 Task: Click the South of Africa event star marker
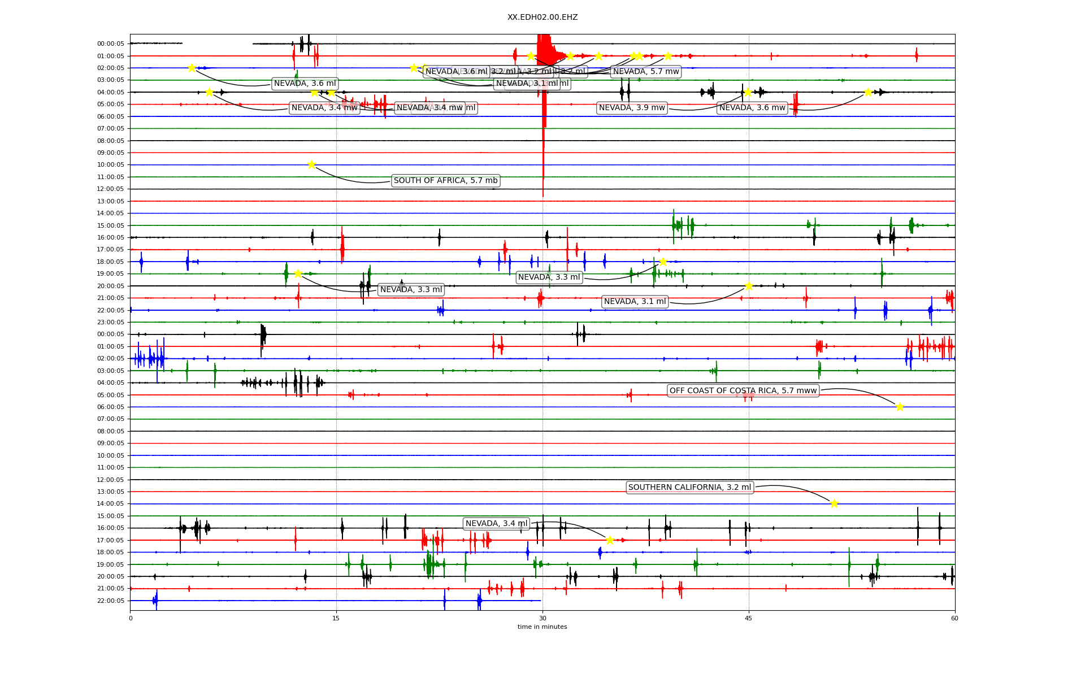pos(311,164)
